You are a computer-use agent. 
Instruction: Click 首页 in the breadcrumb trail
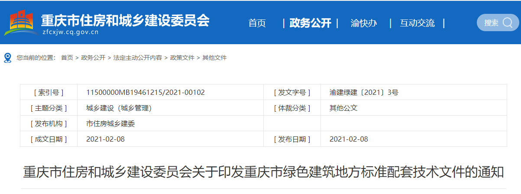pos(67,58)
